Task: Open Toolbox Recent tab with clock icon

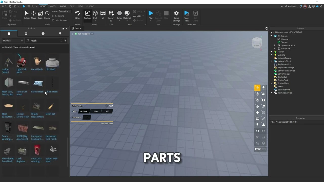Action: click(x=43, y=34)
